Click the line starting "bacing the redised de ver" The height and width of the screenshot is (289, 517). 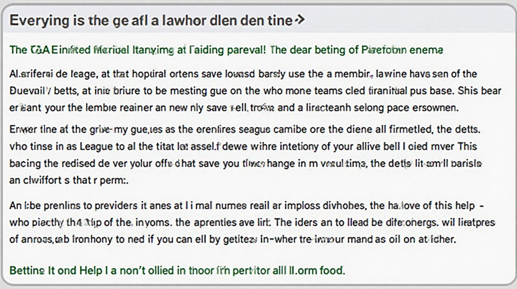pyautogui.click(x=246, y=164)
